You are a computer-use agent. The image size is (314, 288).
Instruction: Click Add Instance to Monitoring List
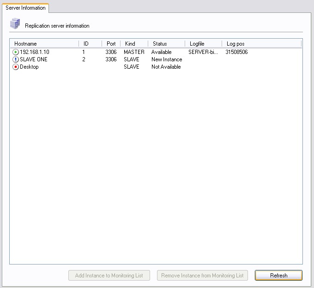[109, 276]
